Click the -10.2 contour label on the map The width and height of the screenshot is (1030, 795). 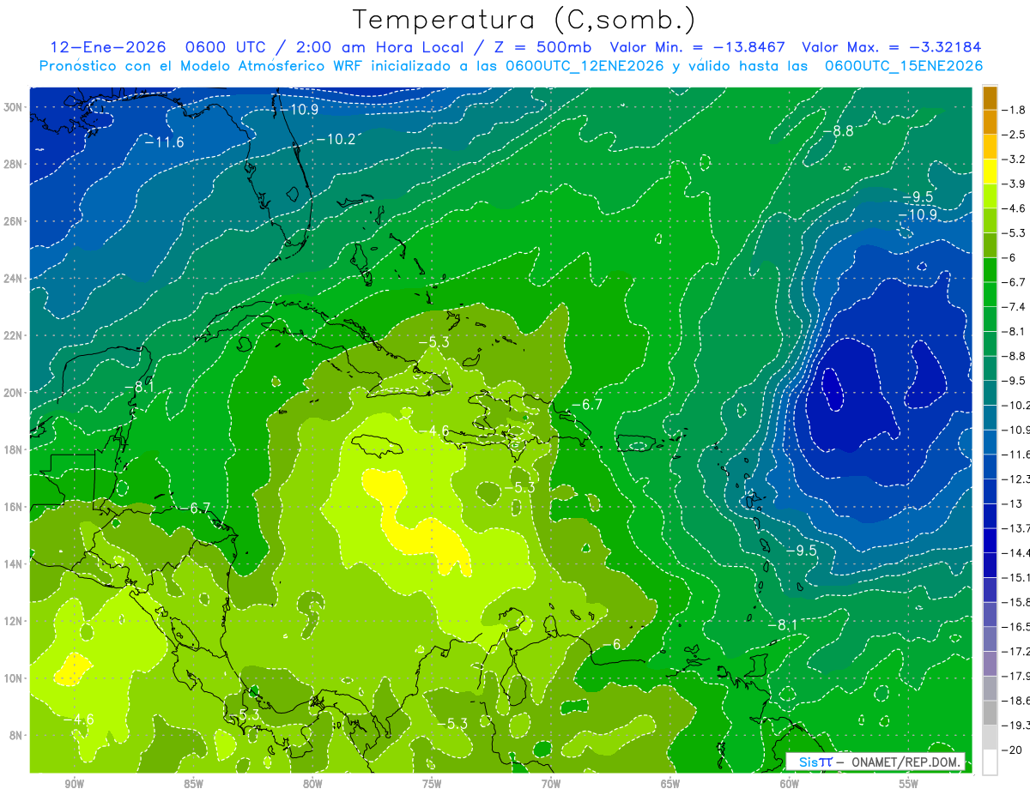tap(336, 139)
